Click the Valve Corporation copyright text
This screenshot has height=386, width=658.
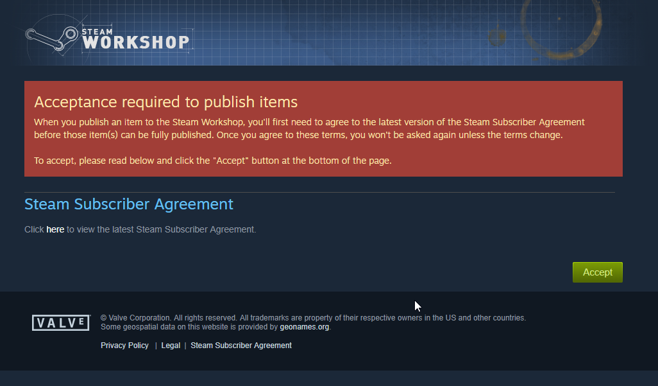[x=313, y=318]
